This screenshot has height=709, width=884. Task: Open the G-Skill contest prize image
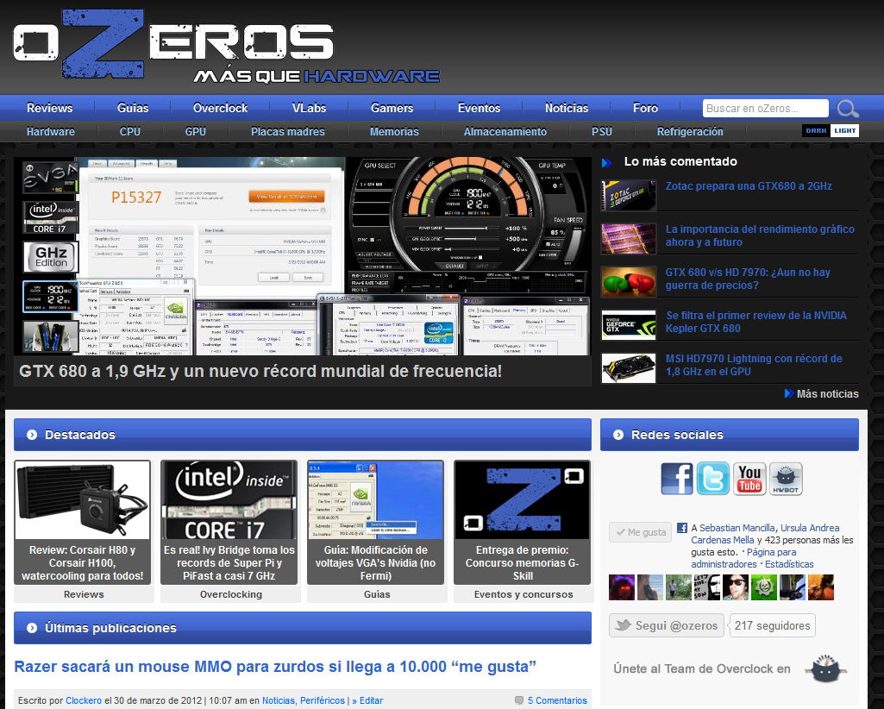[x=523, y=500]
